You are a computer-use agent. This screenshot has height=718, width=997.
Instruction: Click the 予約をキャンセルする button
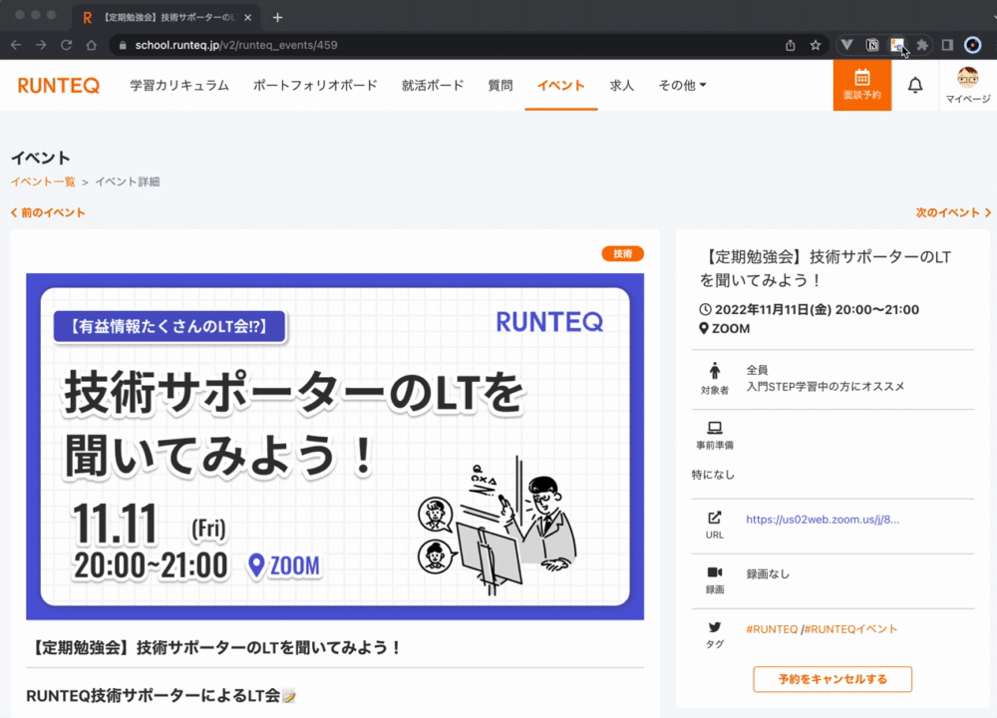pos(831,679)
